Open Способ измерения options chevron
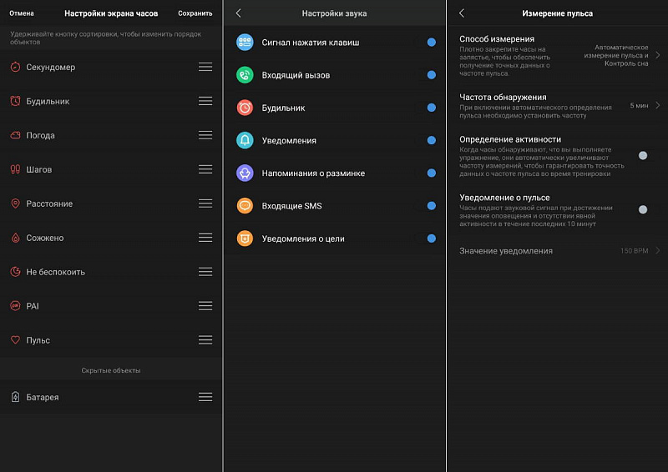The height and width of the screenshot is (472, 668). click(657, 55)
